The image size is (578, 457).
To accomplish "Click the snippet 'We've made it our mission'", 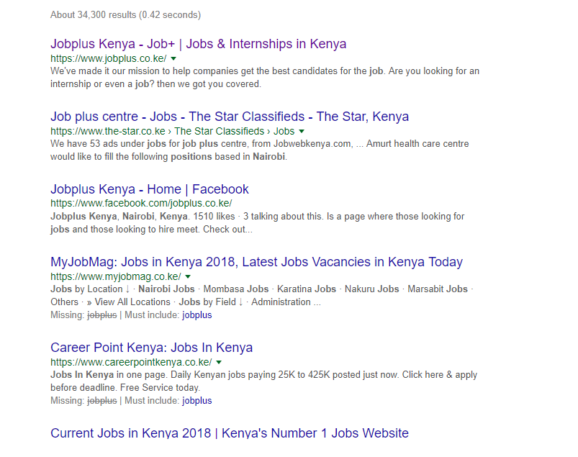I will pos(265,78).
